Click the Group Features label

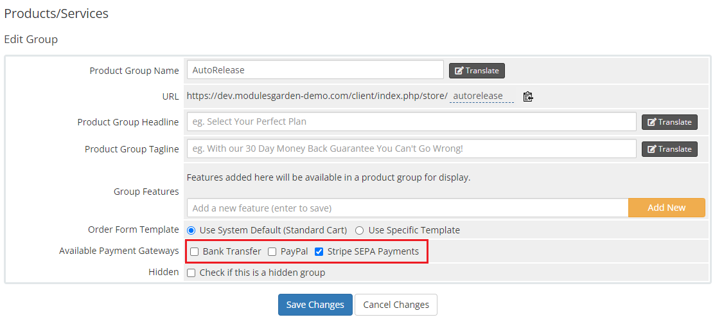(x=146, y=192)
